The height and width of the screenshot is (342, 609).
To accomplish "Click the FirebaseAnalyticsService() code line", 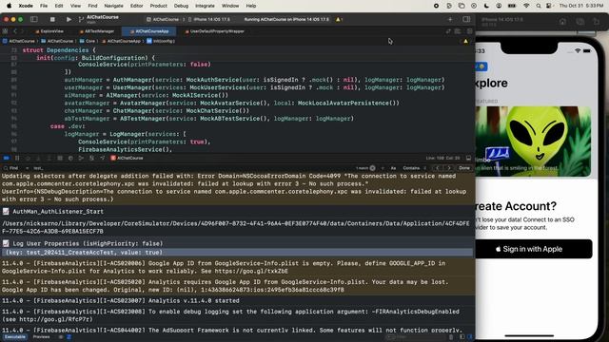I will (125, 150).
